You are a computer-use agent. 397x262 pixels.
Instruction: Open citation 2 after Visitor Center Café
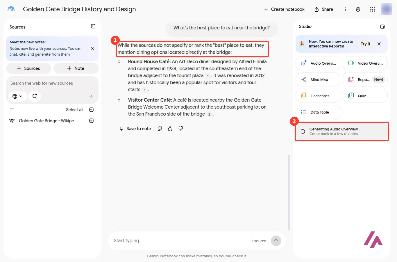tap(209, 114)
